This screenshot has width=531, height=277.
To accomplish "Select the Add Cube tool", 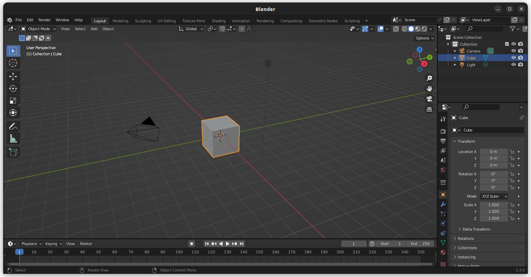I will click(13, 152).
